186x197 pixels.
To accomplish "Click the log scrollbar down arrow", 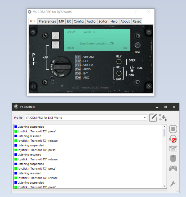I will coord(164,186).
